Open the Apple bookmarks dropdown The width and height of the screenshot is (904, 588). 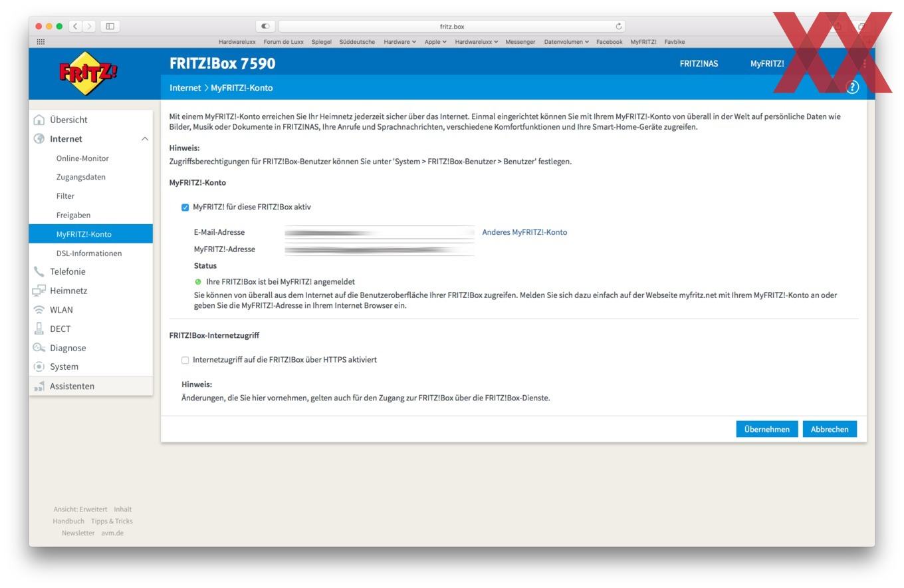[x=435, y=42]
